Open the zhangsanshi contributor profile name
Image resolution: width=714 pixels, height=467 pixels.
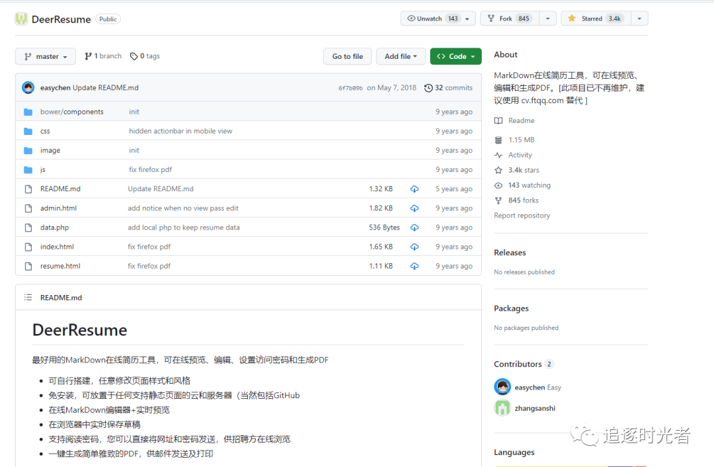pyautogui.click(x=535, y=408)
